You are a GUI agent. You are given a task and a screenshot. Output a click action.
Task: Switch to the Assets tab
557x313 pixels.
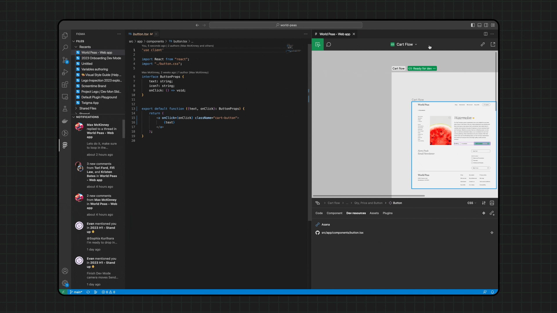point(374,213)
